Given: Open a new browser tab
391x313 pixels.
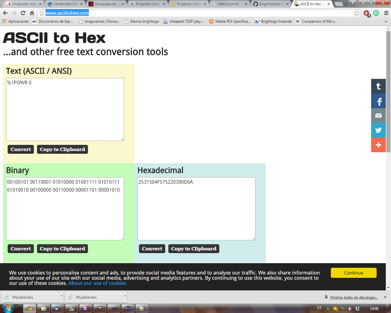Looking at the screenshot, I should 338,4.
